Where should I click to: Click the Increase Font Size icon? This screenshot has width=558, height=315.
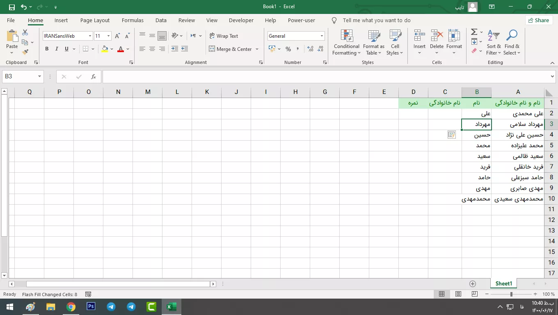pos(118,36)
